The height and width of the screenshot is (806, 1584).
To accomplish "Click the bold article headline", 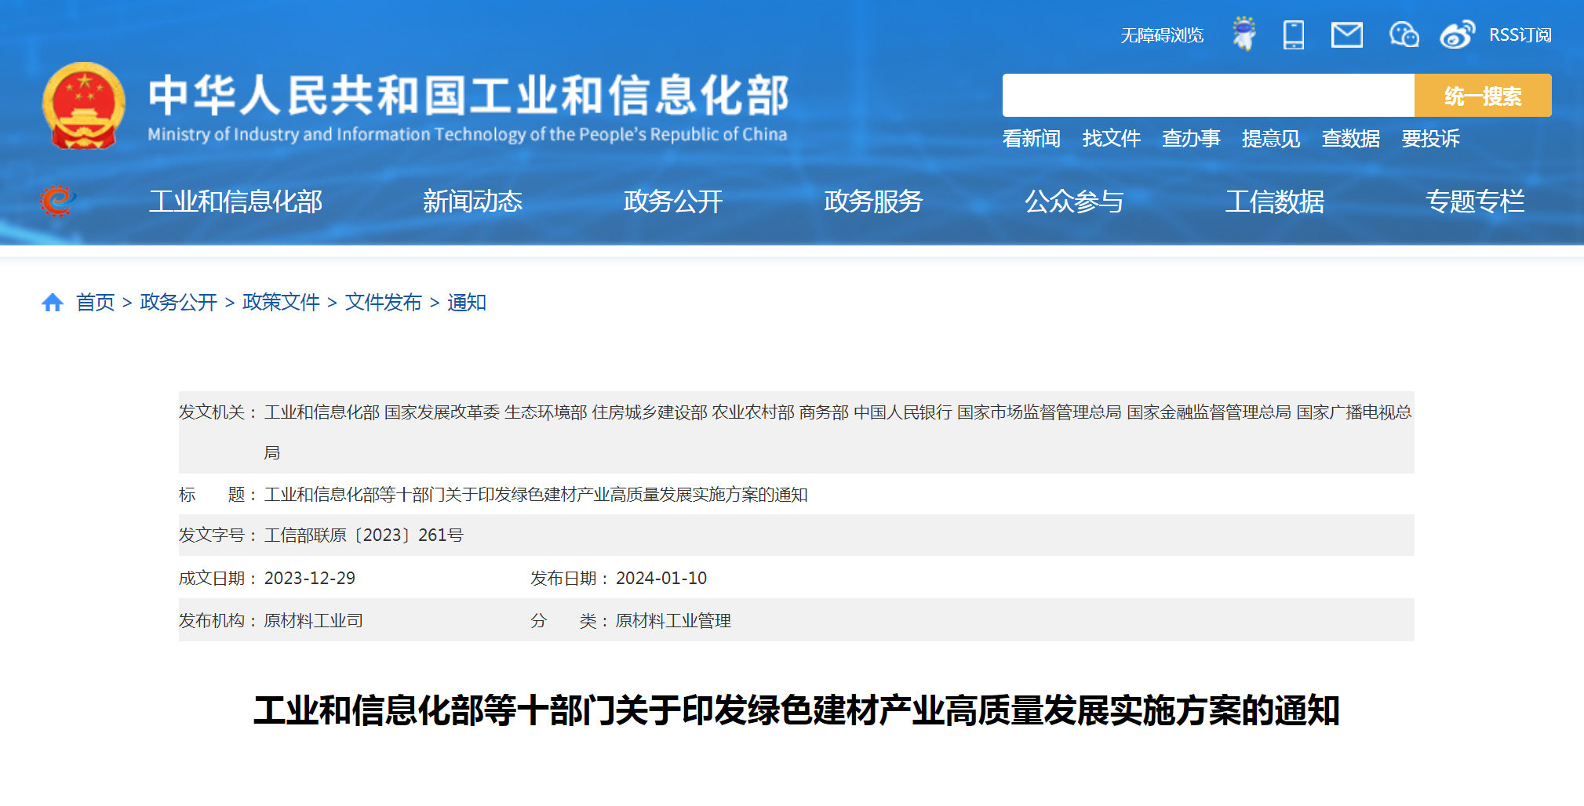I will click(x=796, y=710).
